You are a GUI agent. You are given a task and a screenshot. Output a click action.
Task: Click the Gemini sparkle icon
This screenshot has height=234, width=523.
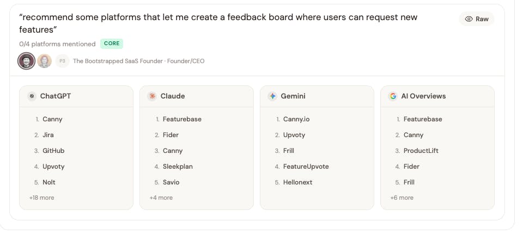click(272, 96)
